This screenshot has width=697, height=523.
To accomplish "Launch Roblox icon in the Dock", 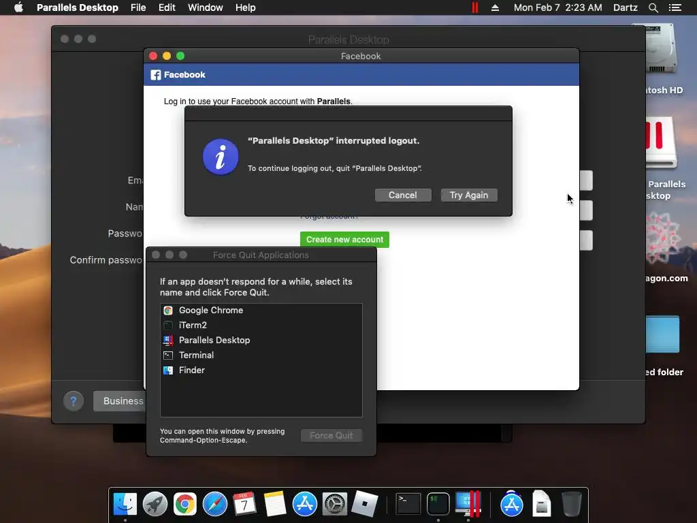I will coord(365,504).
